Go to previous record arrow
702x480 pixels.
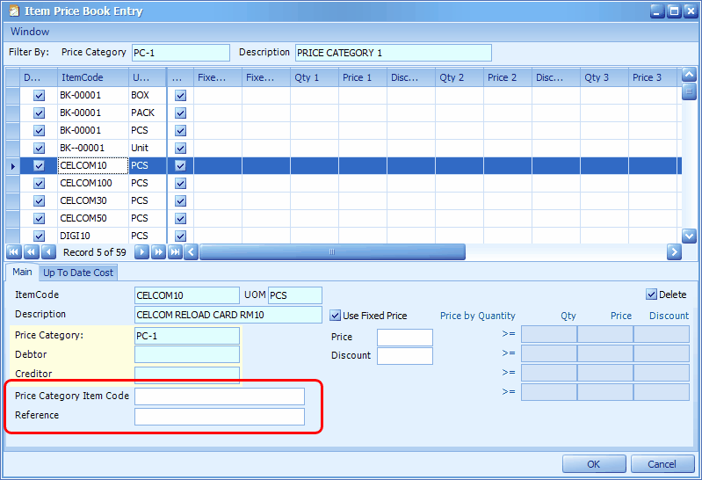point(48,252)
